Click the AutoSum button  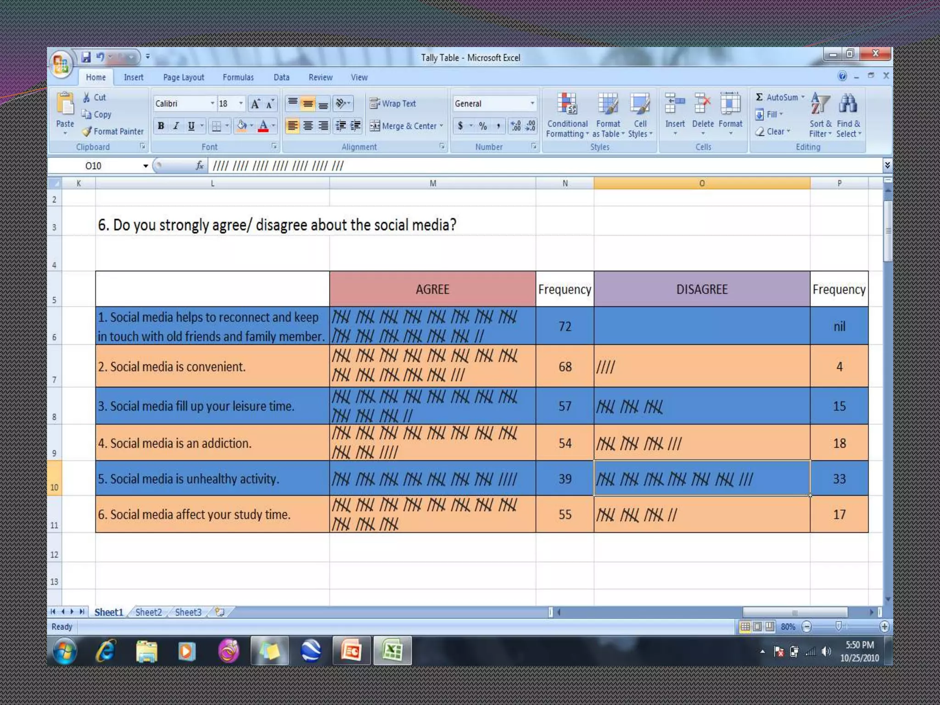coord(777,97)
